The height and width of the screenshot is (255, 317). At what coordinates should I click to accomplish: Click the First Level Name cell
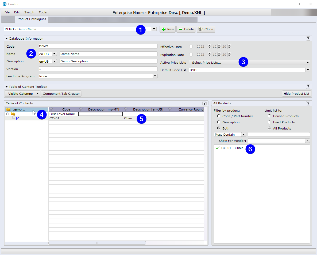pyautogui.click(x=63, y=114)
